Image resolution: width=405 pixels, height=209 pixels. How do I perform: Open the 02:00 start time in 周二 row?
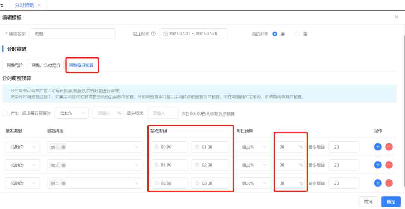click(169, 183)
